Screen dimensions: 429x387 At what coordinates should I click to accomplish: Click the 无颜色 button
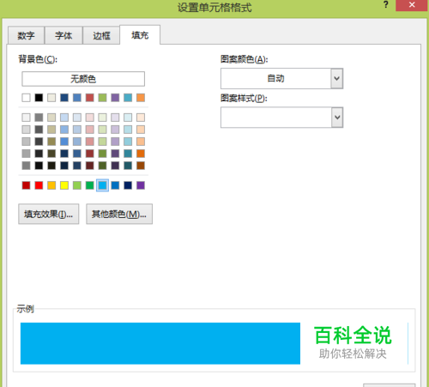click(83, 79)
